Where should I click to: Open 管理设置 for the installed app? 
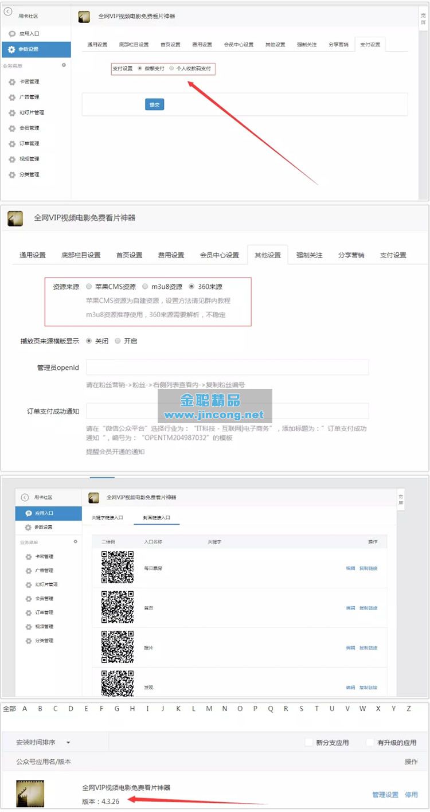(x=385, y=795)
